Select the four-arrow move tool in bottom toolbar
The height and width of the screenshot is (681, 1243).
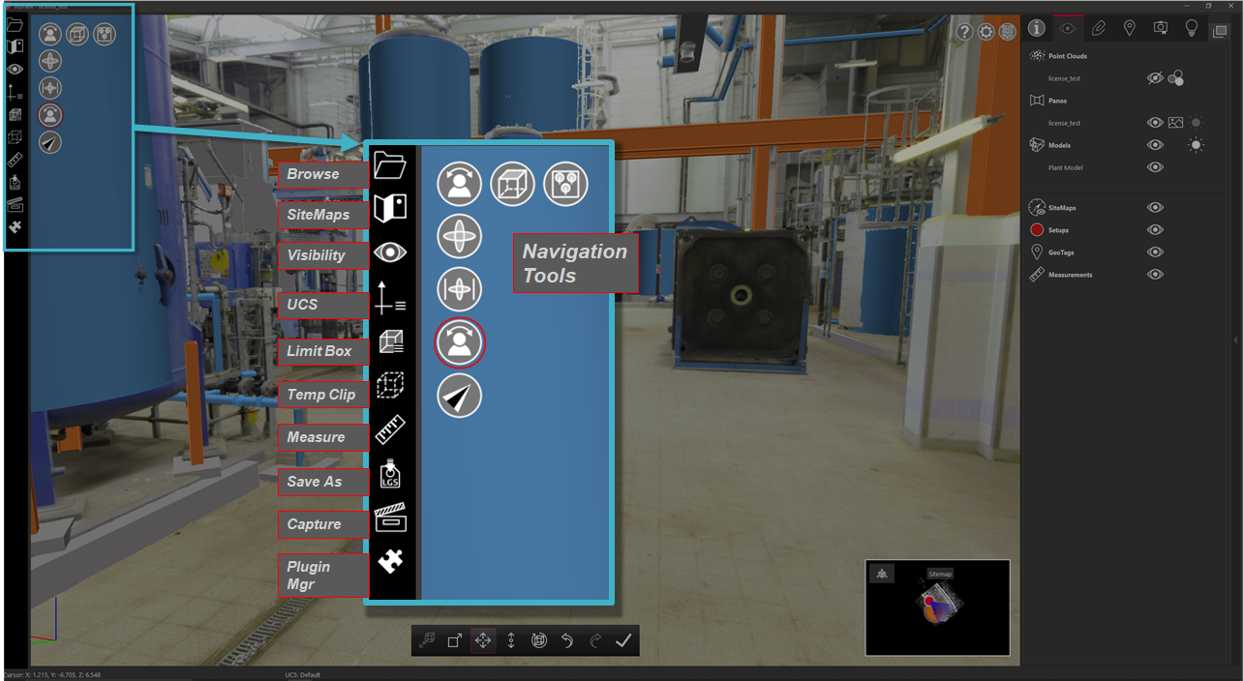click(482, 640)
